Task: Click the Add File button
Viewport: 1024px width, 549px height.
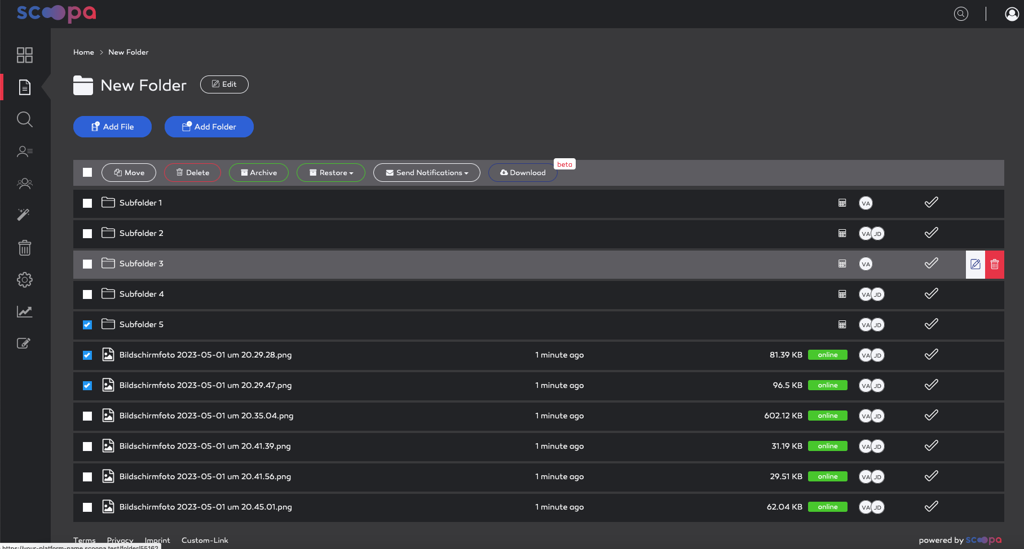Action: (x=112, y=127)
